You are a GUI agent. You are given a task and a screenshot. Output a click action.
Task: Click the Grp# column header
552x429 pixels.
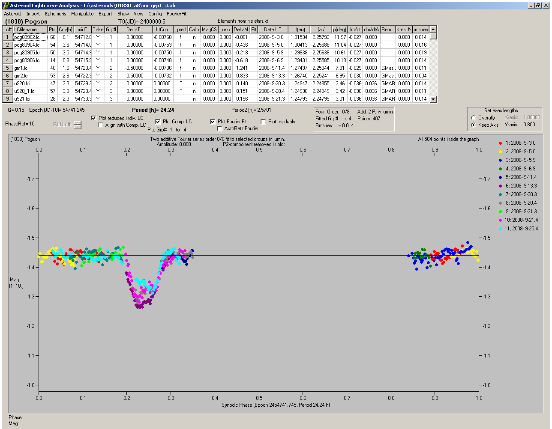pyautogui.click(x=111, y=30)
